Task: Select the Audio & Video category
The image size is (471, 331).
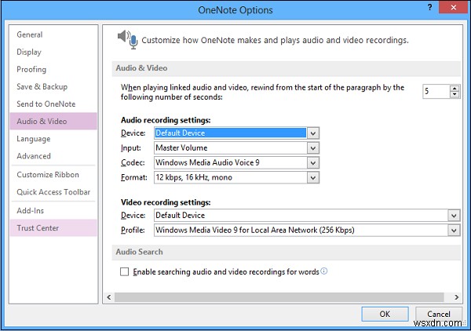Action: click(x=53, y=122)
